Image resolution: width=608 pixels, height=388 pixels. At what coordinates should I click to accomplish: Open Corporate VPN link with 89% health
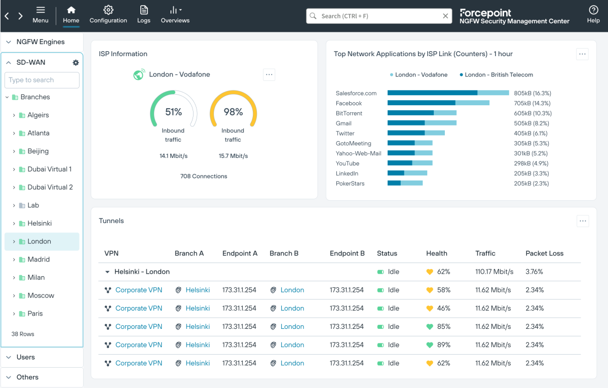point(139,345)
